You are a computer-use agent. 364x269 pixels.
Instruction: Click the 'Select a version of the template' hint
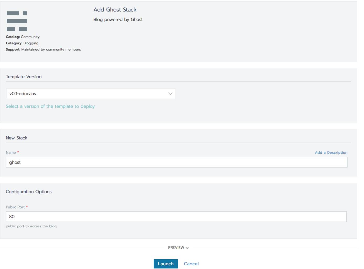tap(50, 106)
